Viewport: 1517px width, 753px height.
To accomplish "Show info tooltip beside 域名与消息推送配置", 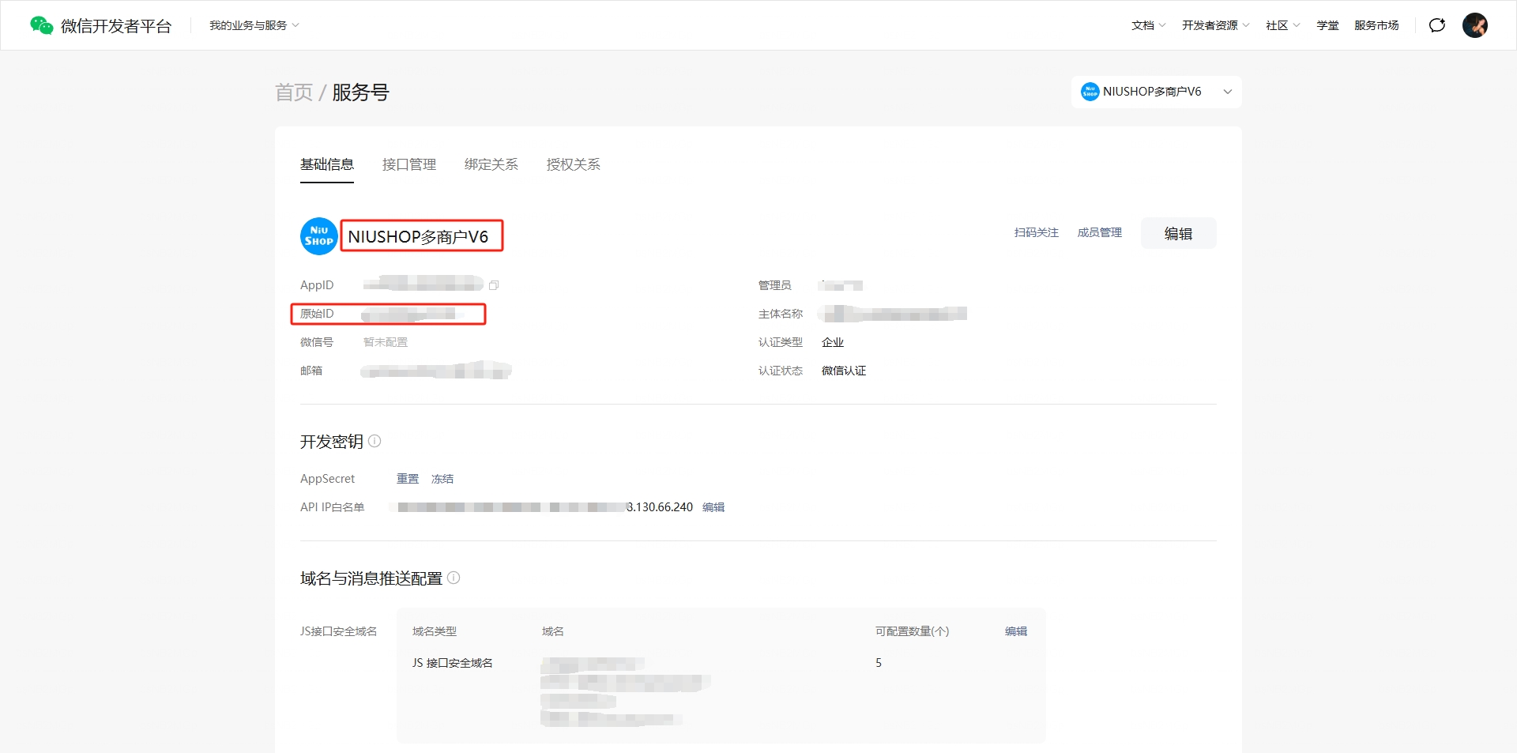I will click(x=454, y=578).
